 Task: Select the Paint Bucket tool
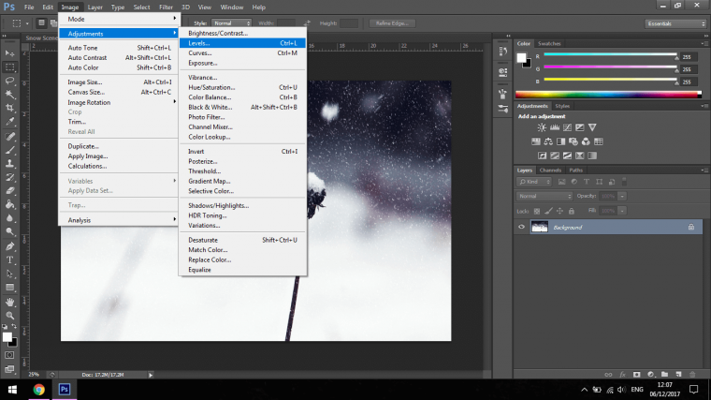[9, 205]
